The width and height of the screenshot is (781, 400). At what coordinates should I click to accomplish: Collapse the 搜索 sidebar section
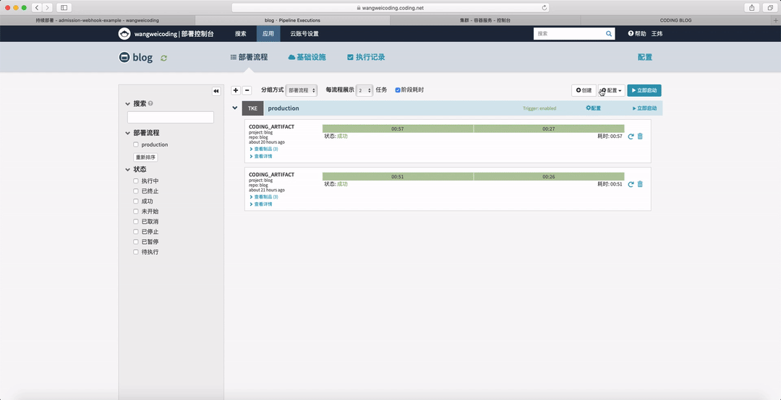tap(127, 104)
